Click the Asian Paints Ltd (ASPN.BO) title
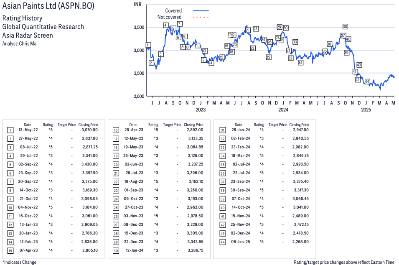 tap(48, 5)
